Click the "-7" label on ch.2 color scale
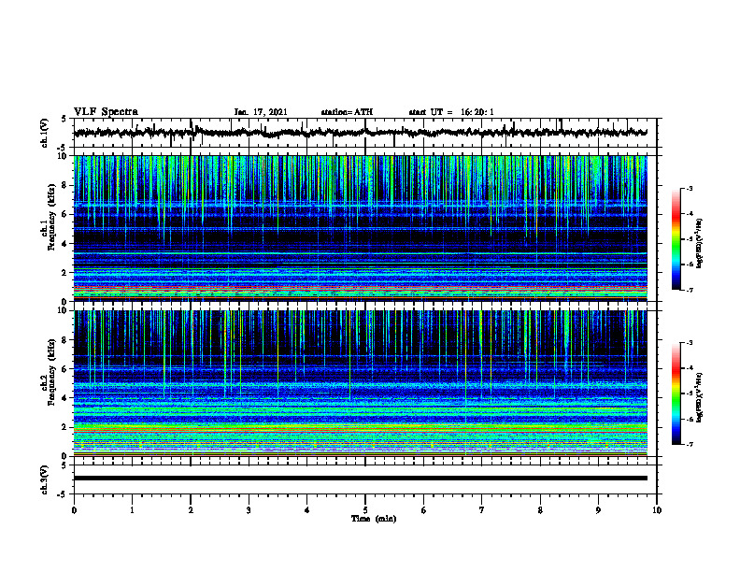Viewport: 740px width, 572px height. 690,444
